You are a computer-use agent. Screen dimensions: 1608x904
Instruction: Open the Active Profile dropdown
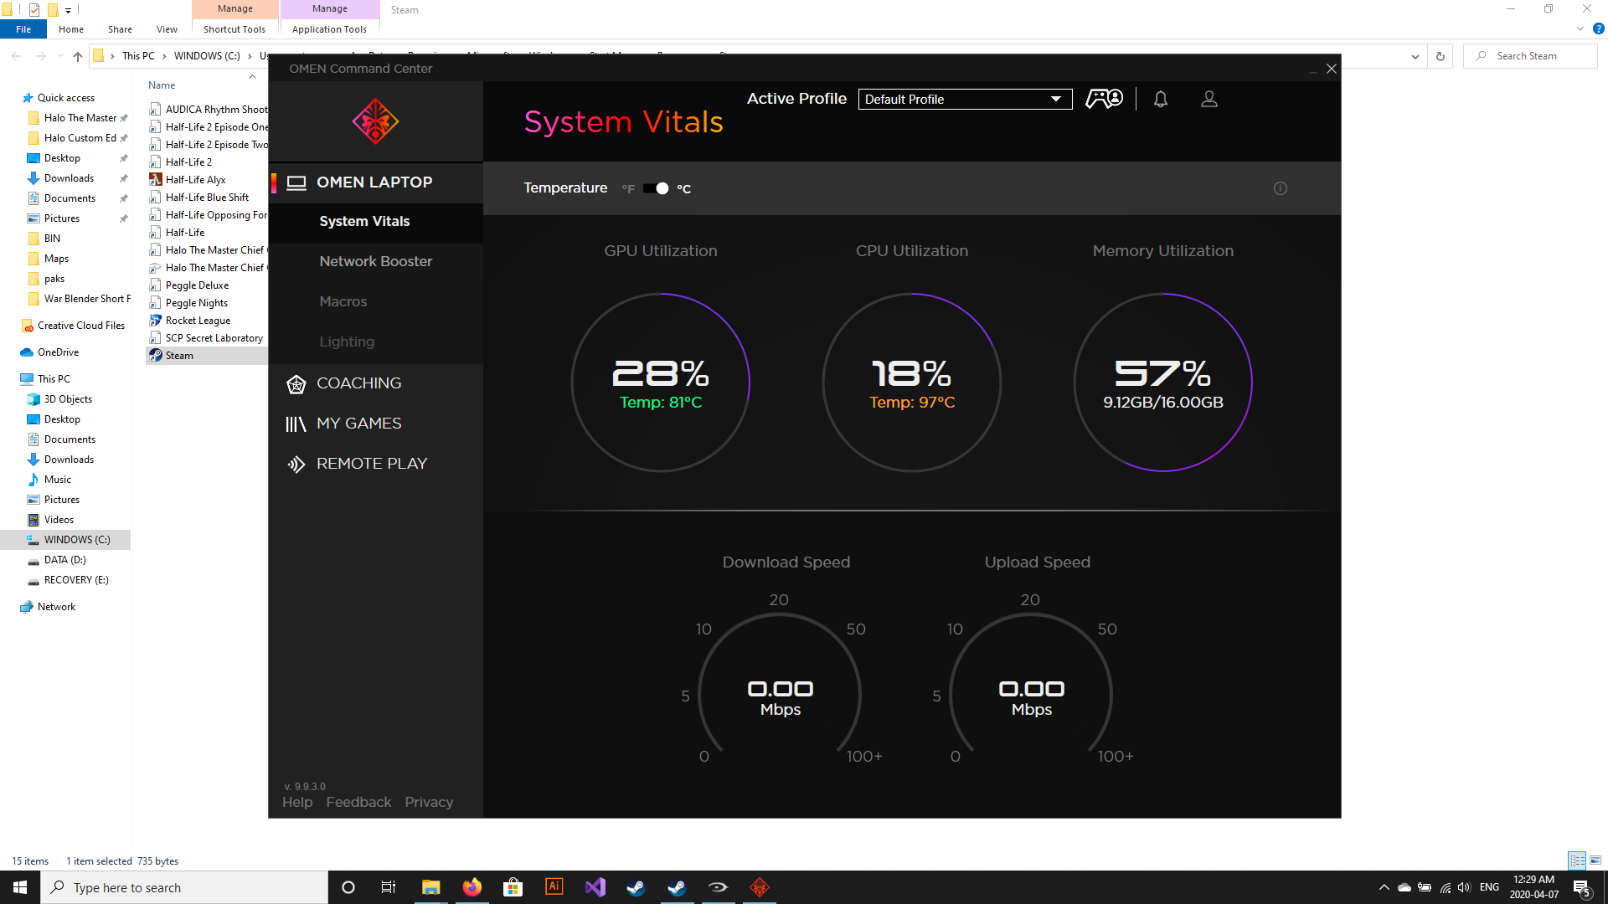[965, 99]
